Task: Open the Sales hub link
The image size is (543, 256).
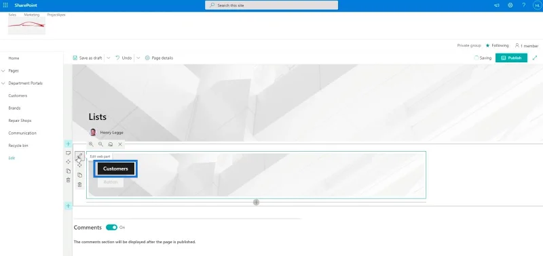Action: pyautogui.click(x=12, y=15)
